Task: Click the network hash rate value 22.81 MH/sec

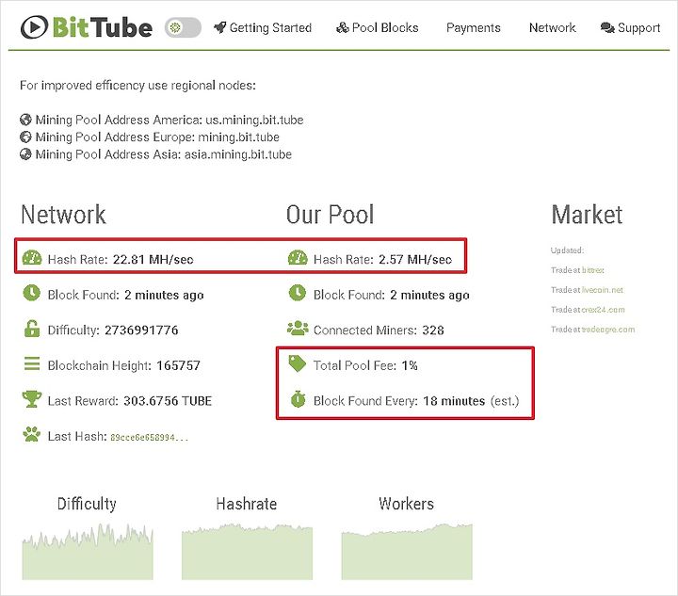Action: 153,259
